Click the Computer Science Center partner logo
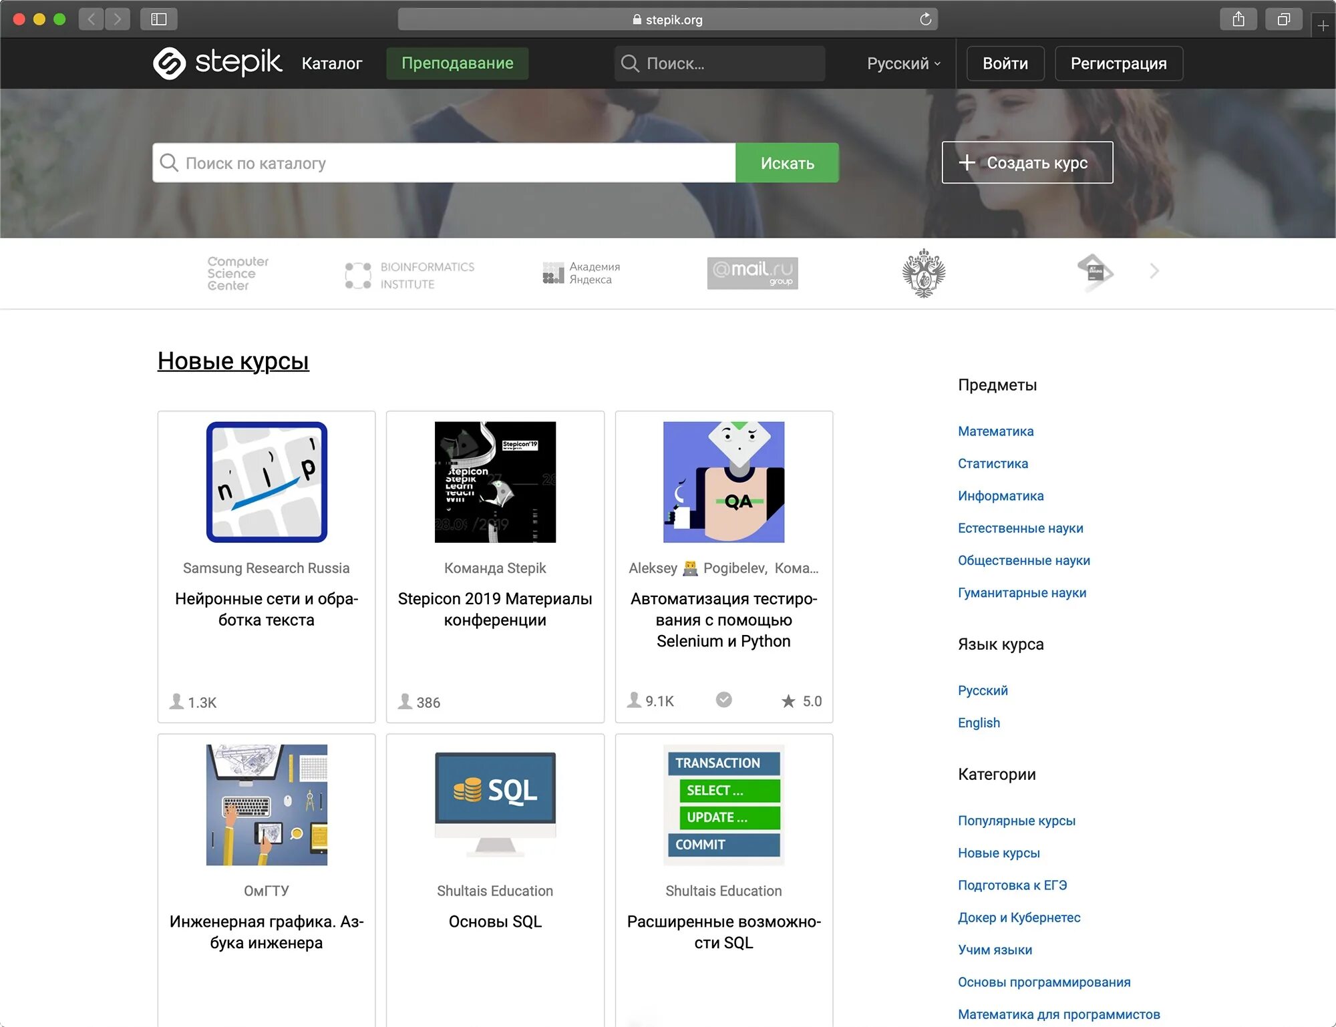Image resolution: width=1336 pixels, height=1027 pixels. pos(237,274)
